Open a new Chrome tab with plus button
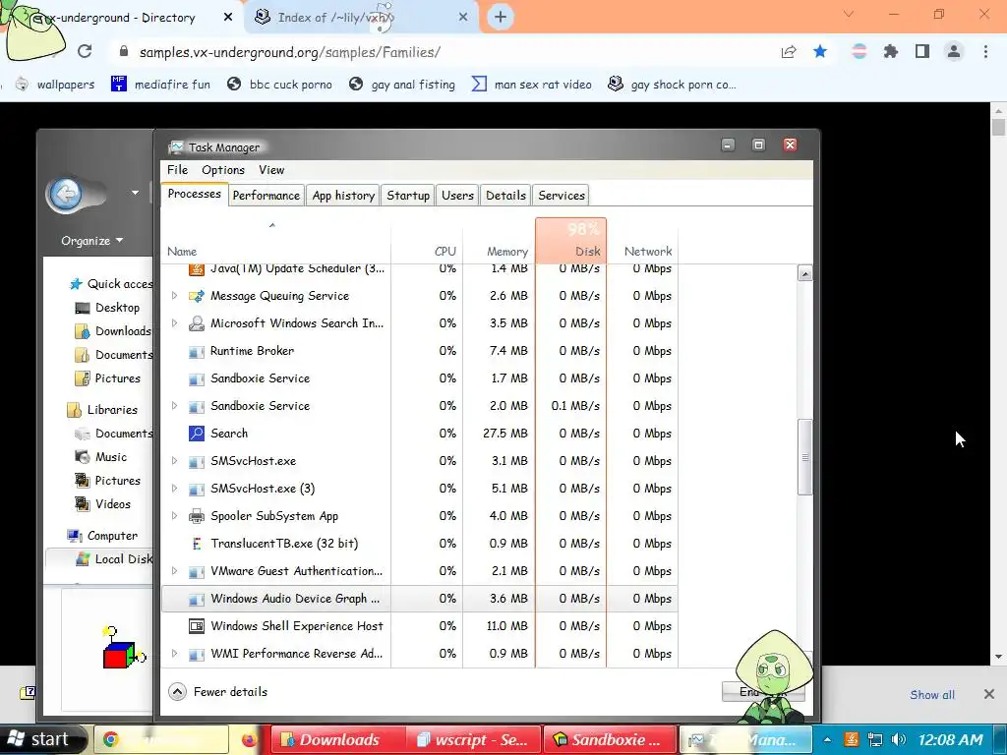 point(501,18)
